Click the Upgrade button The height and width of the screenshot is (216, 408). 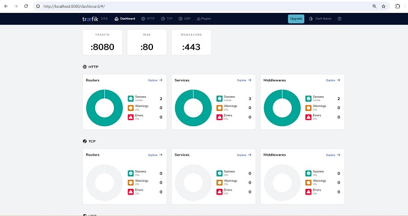tap(296, 19)
